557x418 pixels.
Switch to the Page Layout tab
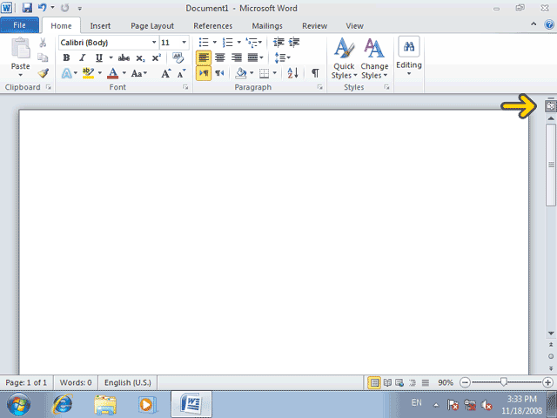[x=152, y=25]
